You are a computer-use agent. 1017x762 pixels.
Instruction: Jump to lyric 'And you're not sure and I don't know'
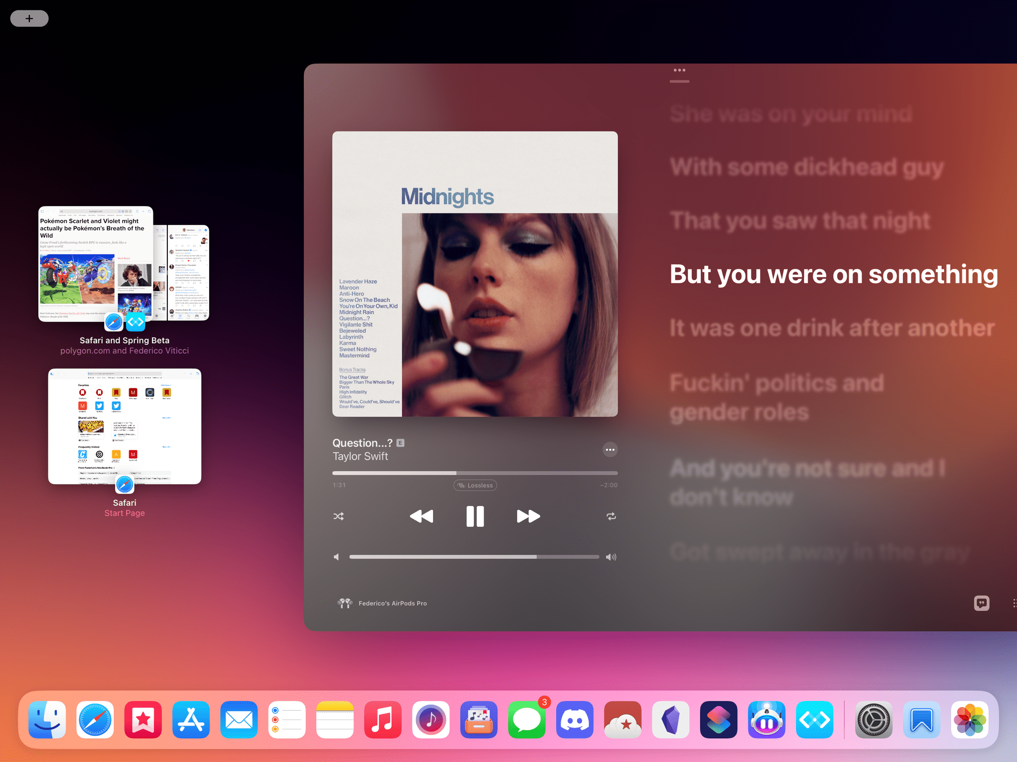point(807,483)
